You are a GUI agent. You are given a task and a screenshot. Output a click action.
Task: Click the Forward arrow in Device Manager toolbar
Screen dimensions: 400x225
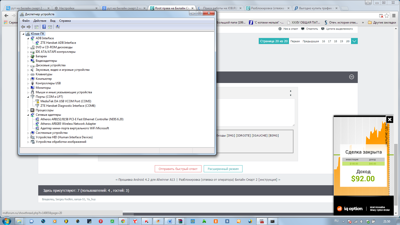tap(29, 27)
